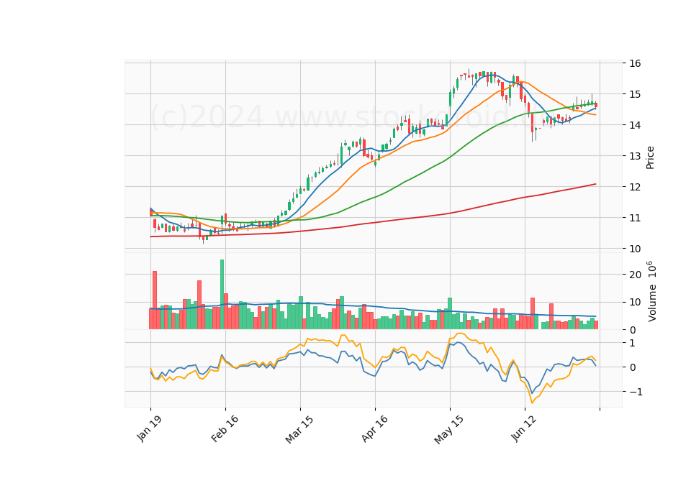Select the 1 tick on the oscillator axis
Image resolution: width=691 pixels, height=496 pixels.
click(633, 343)
